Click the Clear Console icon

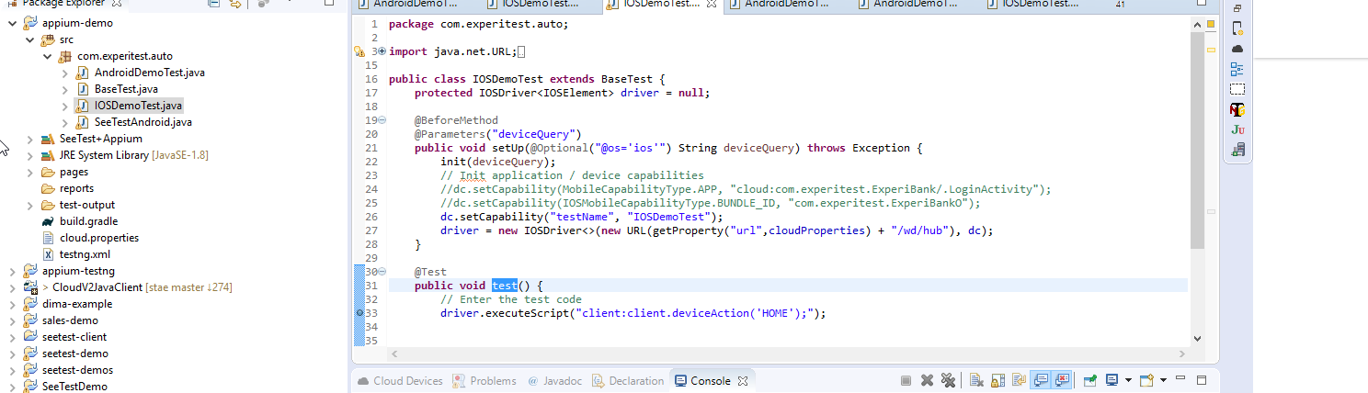point(976,380)
